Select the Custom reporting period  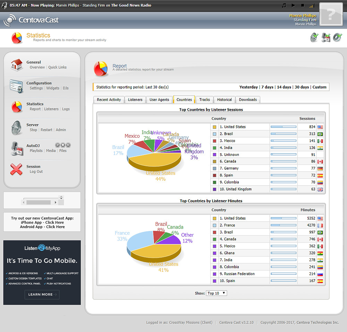[319, 87]
